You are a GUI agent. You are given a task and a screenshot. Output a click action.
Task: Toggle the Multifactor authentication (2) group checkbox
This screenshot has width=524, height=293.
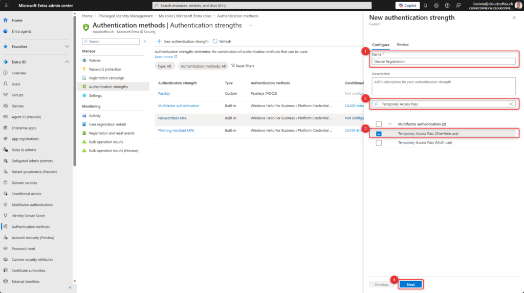pos(379,124)
